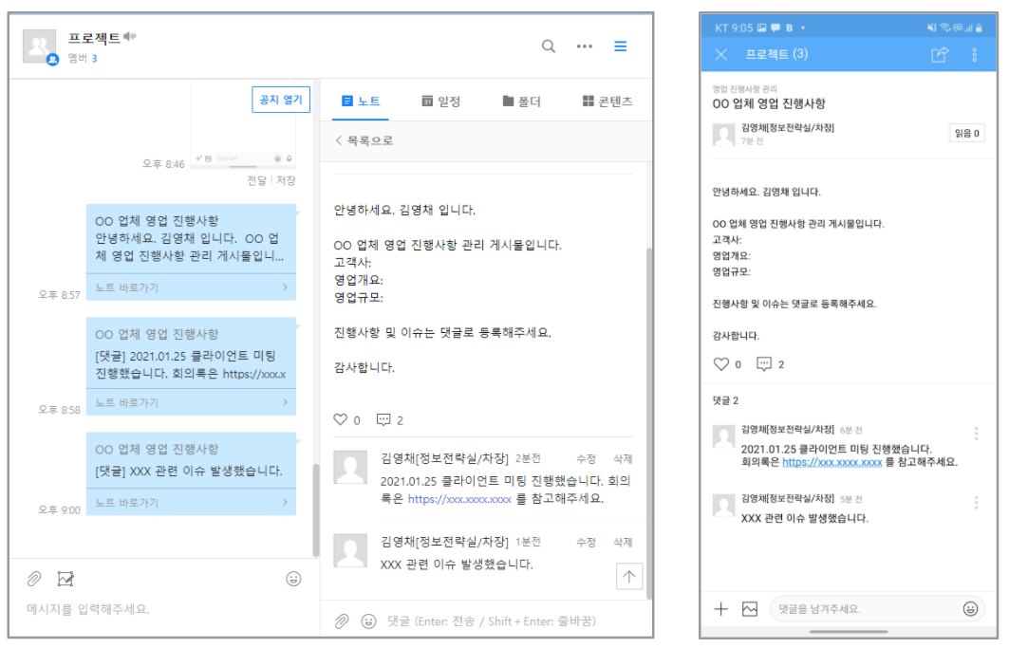The width and height of the screenshot is (1009, 648).
Task: Click the 공지 열기 button
Action: tap(281, 100)
